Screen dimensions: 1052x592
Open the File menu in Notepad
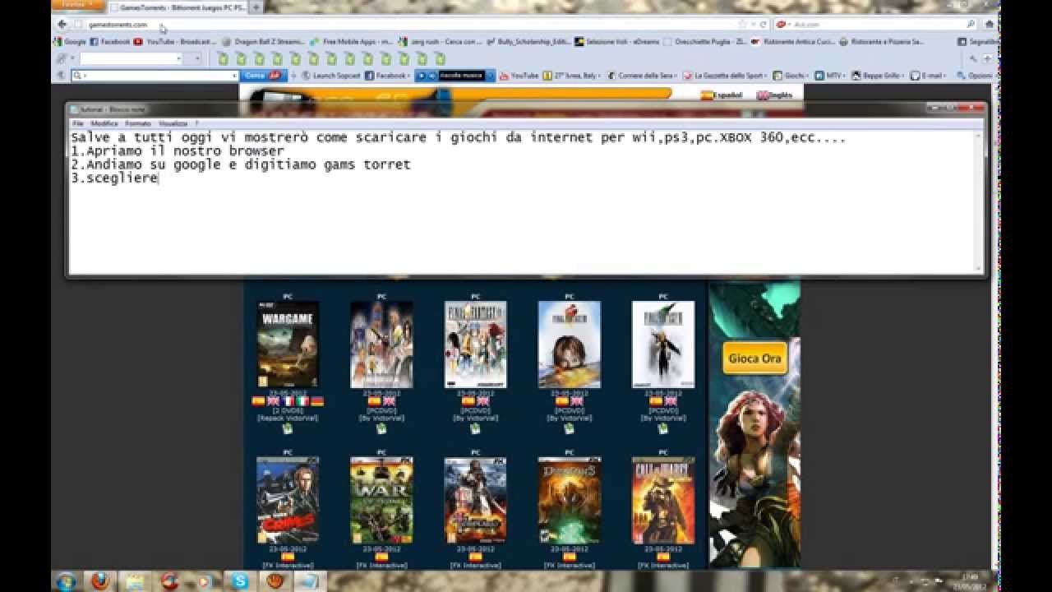pos(78,123)
